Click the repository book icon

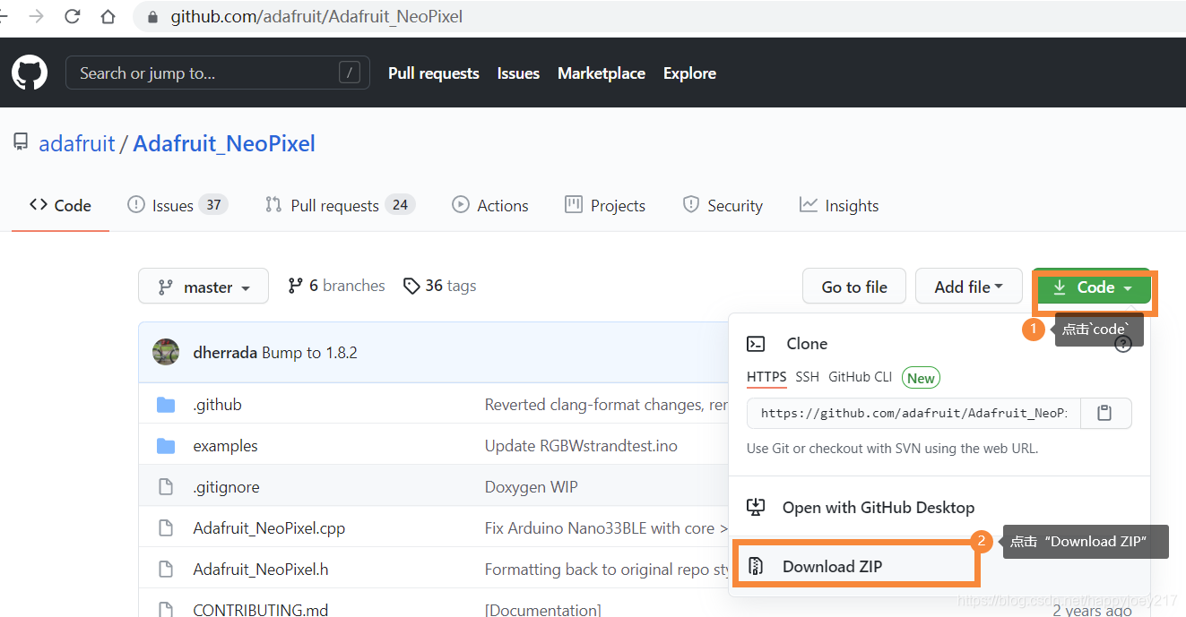coord(21,142)
